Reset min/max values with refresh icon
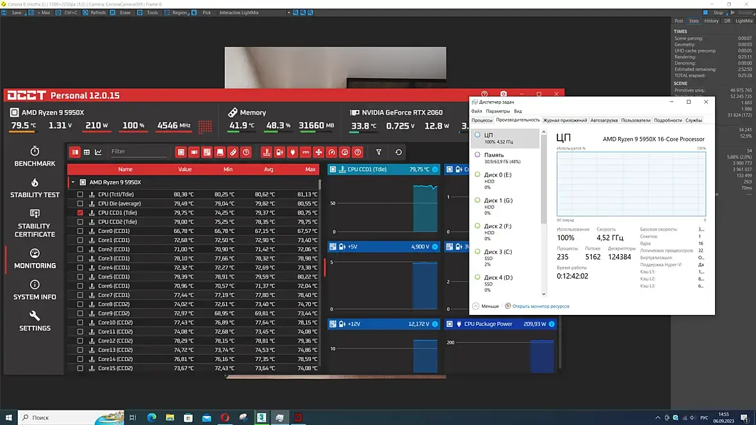The image size is (756, 425). pos(399,152)
